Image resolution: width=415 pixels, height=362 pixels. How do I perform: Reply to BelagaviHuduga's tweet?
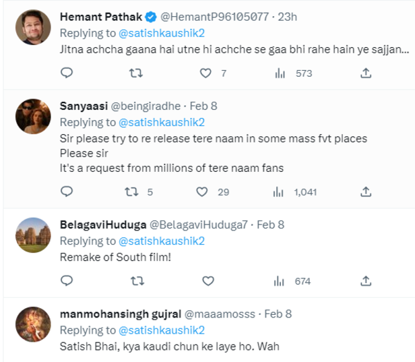click(66, 280)
